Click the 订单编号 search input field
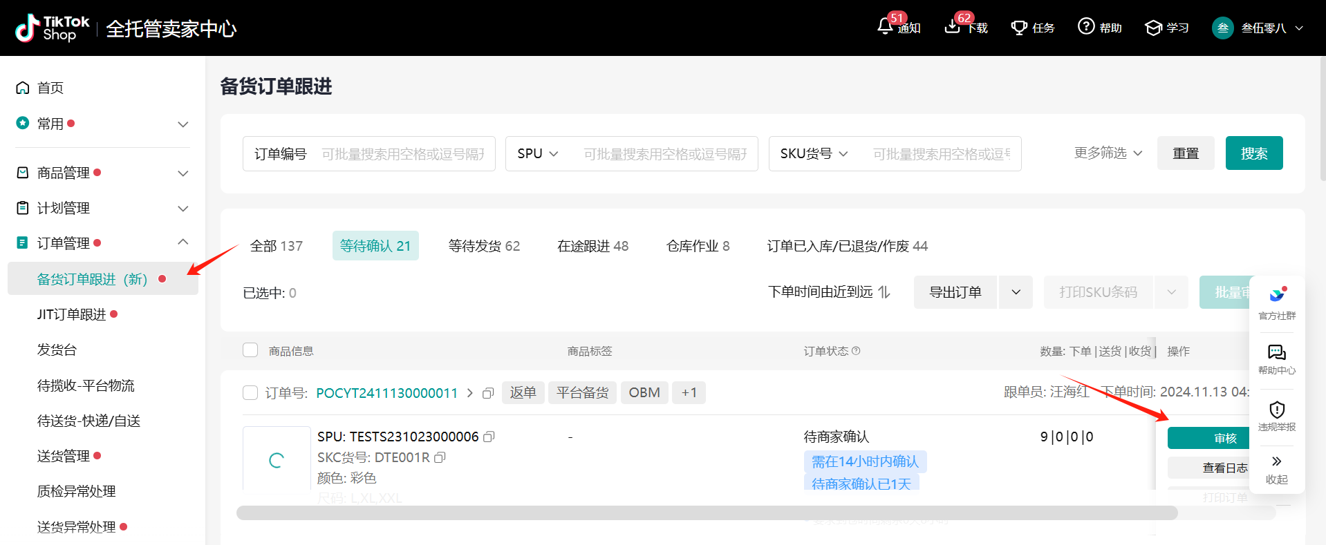 pos(402,154)
